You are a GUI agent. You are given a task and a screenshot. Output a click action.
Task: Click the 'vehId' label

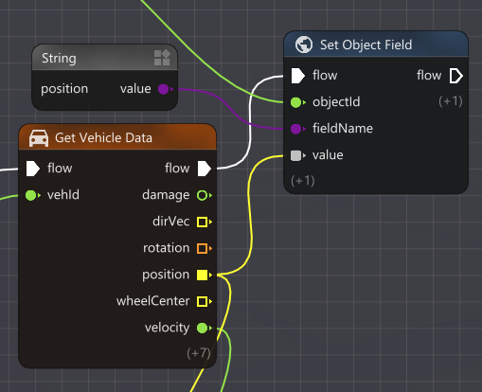(x=63, y=195)
